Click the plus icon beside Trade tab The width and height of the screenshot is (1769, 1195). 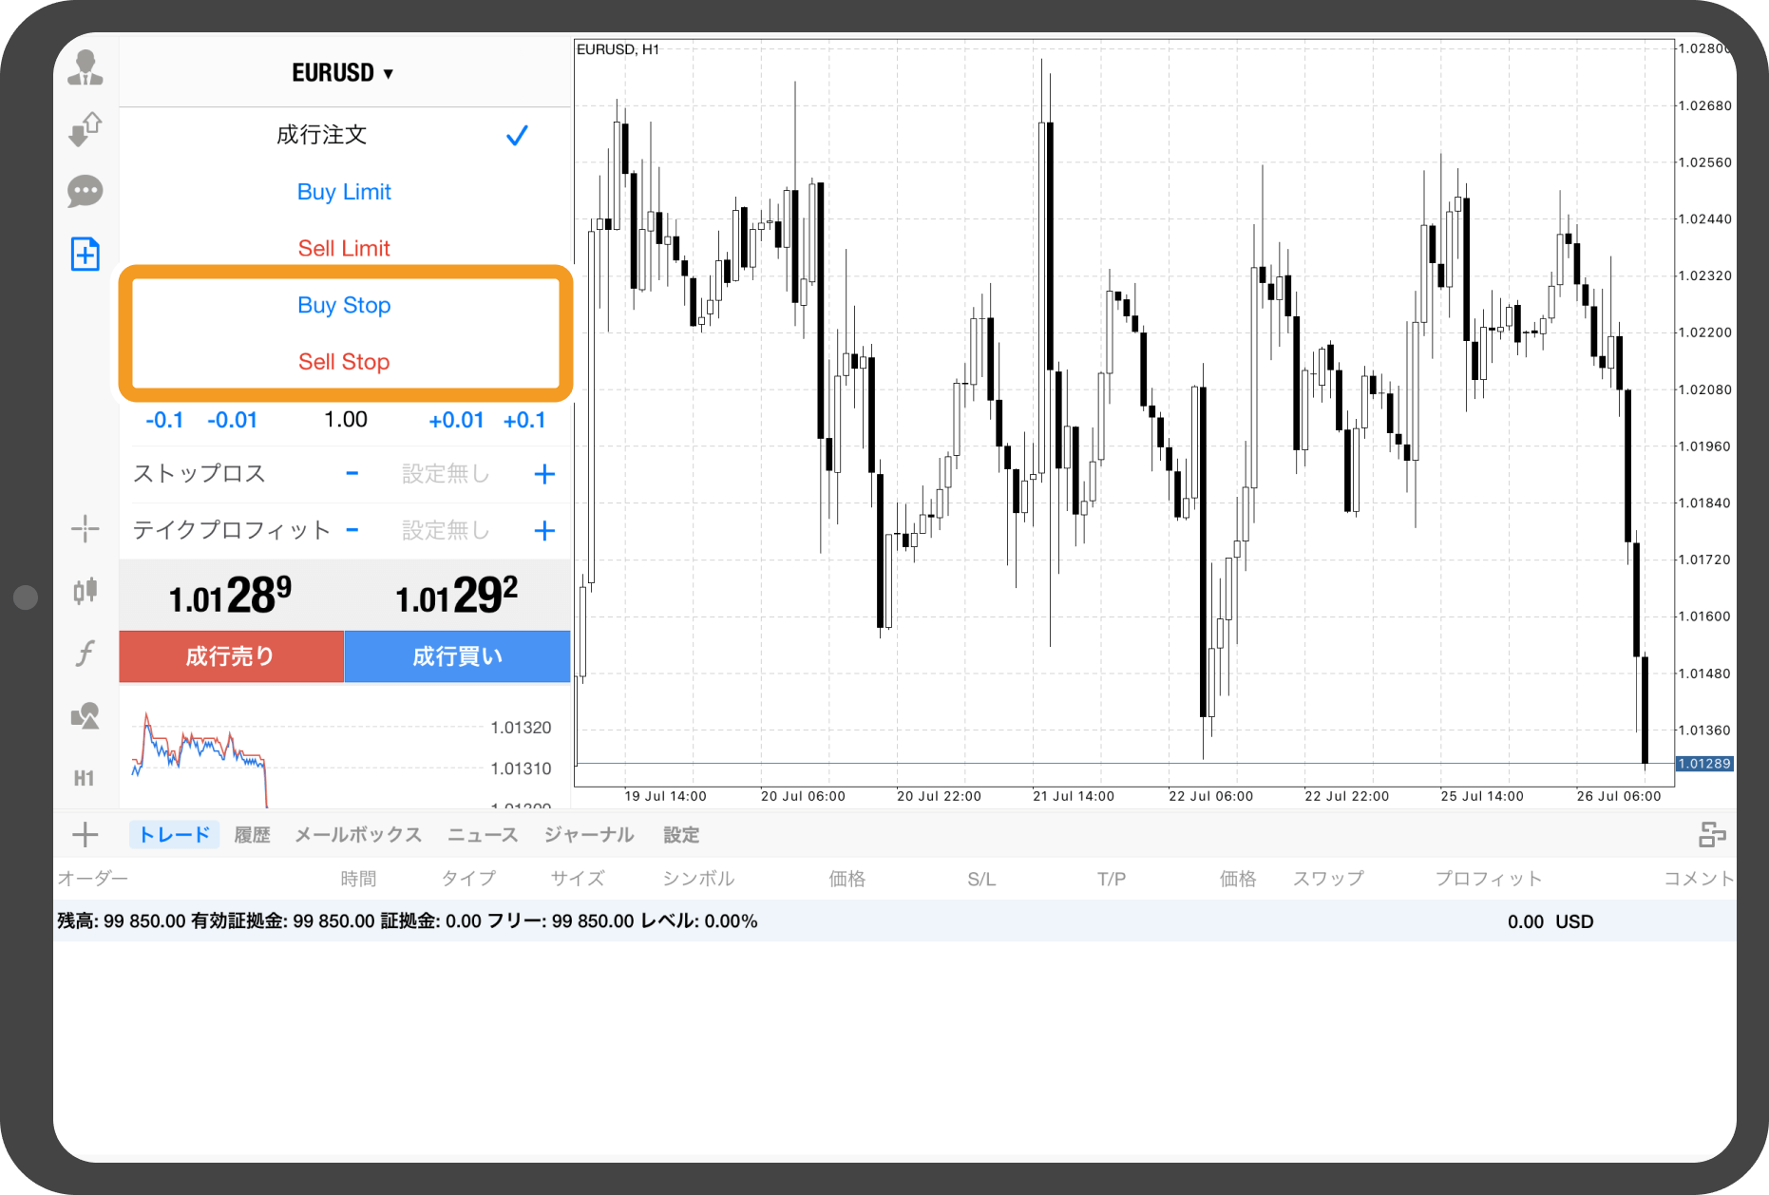coord(86,835)
